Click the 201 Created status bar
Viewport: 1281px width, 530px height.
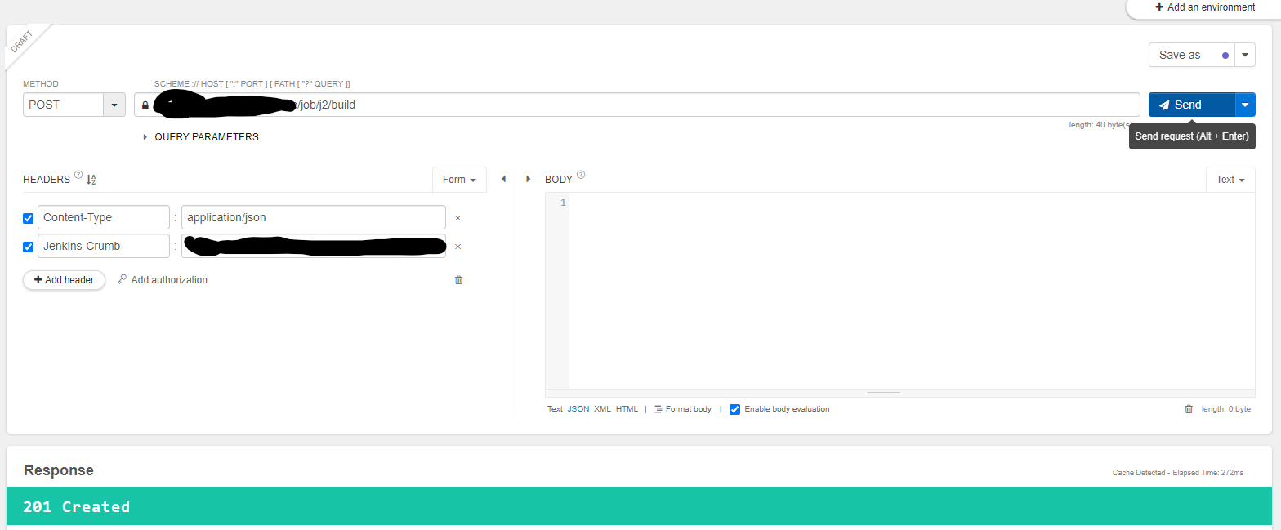click(639, 506)
